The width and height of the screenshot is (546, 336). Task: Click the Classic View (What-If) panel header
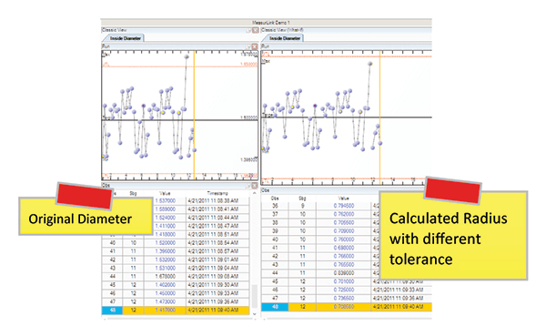(347, 30)
